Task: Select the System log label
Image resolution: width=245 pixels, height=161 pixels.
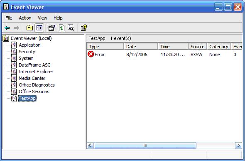Action: click(x=26, y=58)
